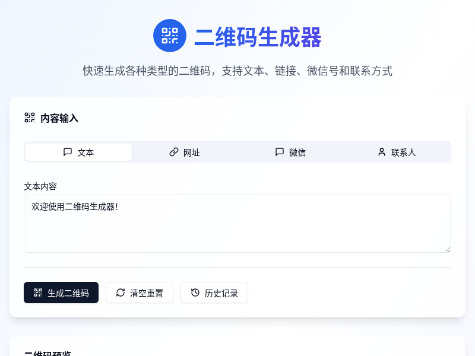Viewport: 475px width, 356px height.
Task: Switch to the 联系人 tab
Action: pos(397,152)
